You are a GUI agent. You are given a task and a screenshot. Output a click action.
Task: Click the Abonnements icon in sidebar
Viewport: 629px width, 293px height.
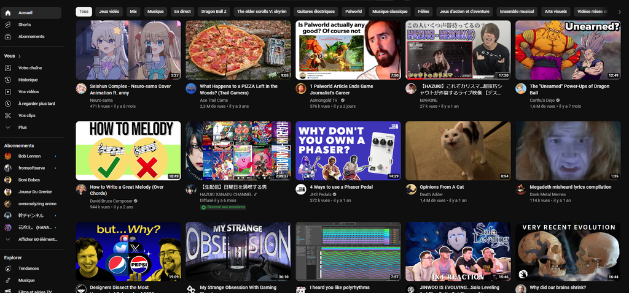pos(7,36)
